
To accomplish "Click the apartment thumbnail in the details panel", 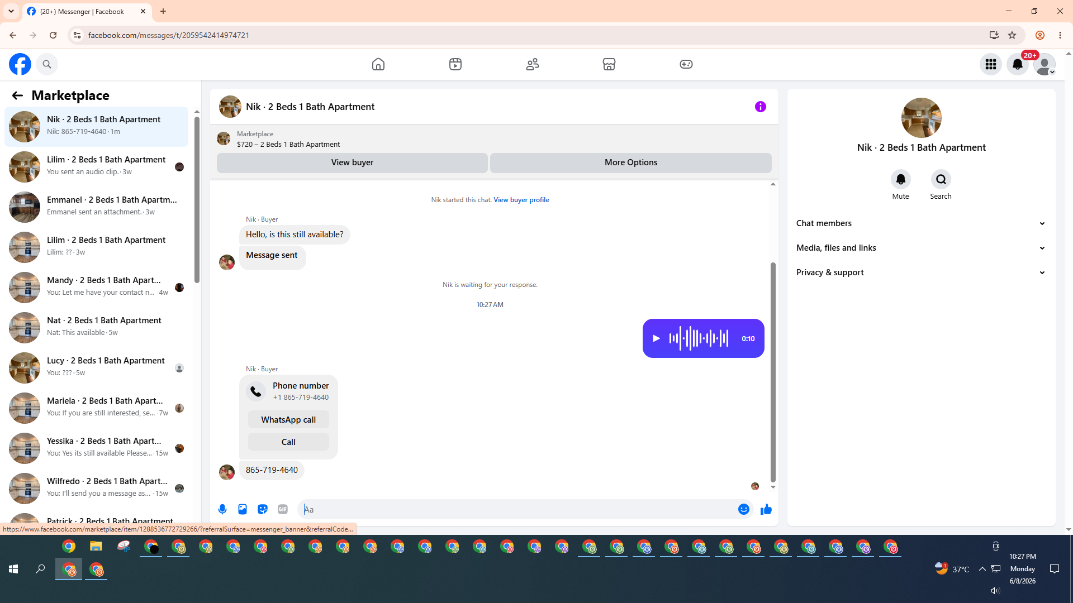I will click(x=922, y=118).
